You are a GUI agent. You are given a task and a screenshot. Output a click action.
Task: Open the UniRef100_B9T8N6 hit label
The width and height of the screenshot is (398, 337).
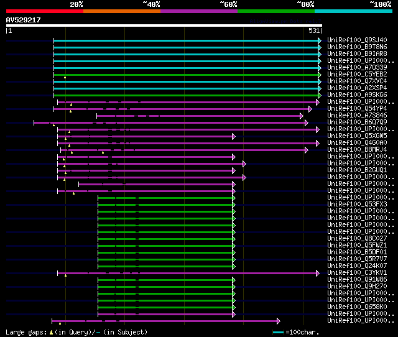point(357,47)
